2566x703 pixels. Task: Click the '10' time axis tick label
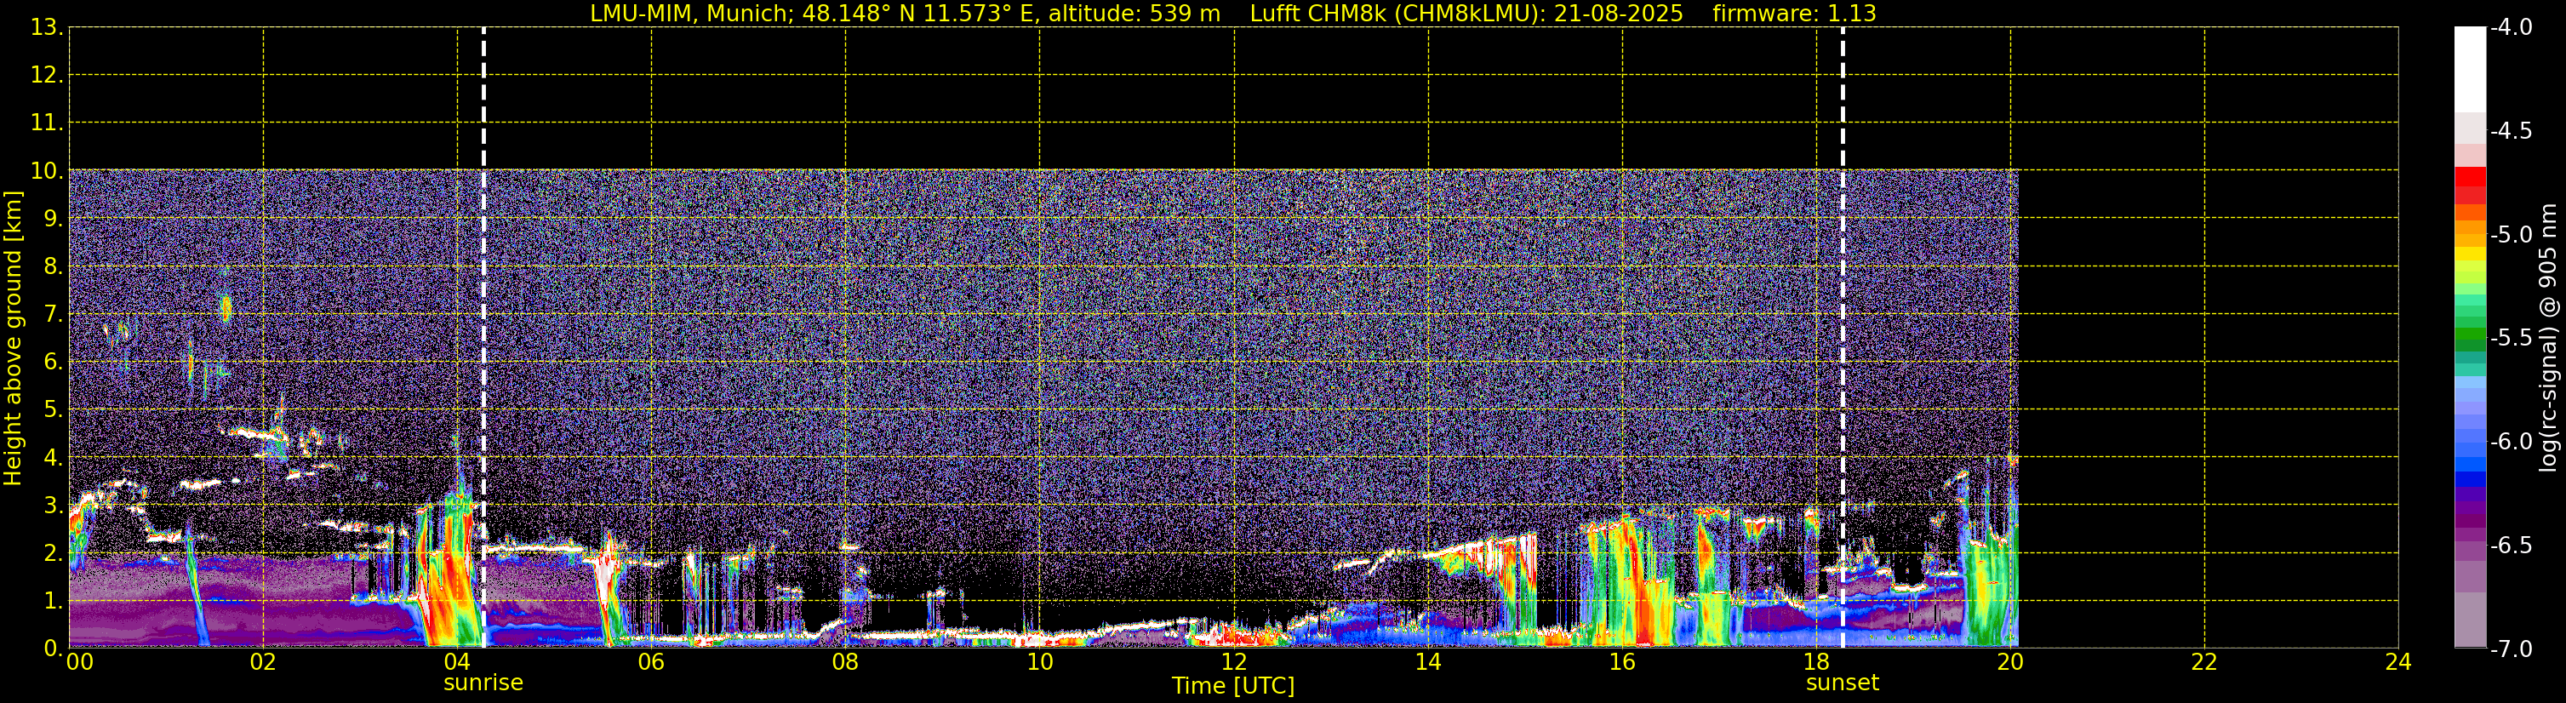click(x=1040, y=662)
